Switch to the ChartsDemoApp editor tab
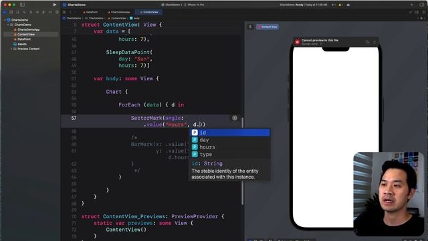 click(119, 12)
